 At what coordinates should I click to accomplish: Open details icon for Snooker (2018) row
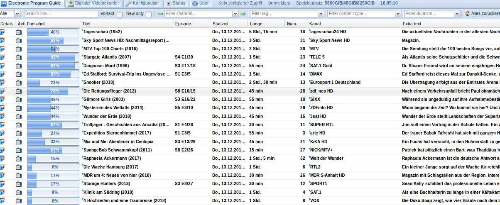coord(2,83)
